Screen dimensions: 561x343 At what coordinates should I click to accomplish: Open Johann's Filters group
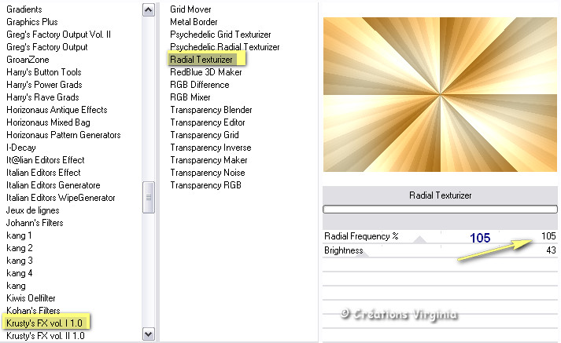[x=35, y=223]
